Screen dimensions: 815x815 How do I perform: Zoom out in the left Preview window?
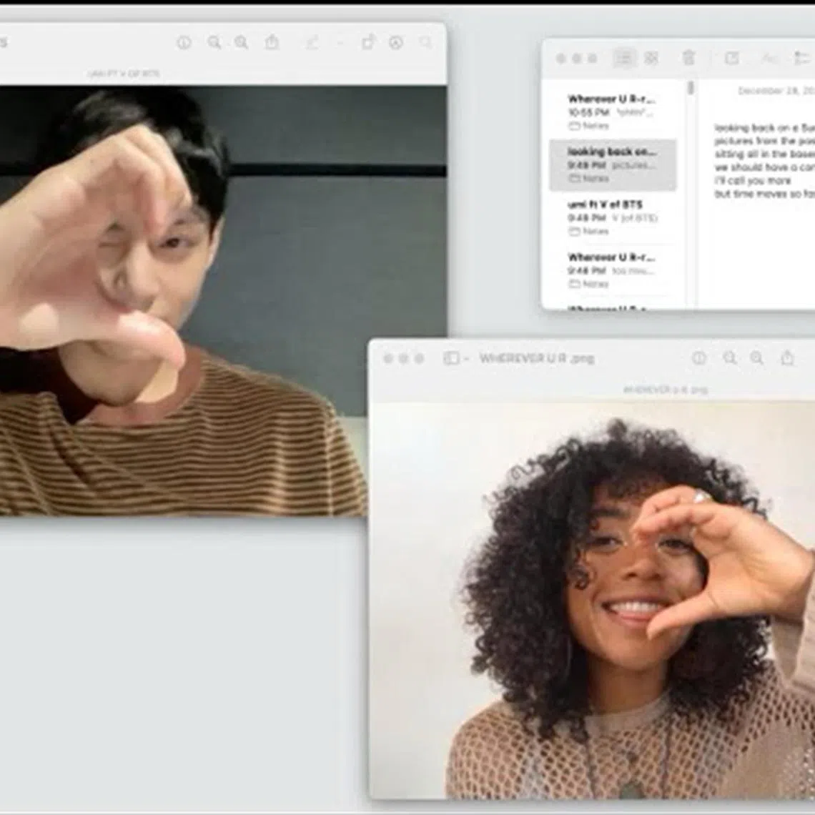point(214,43)
